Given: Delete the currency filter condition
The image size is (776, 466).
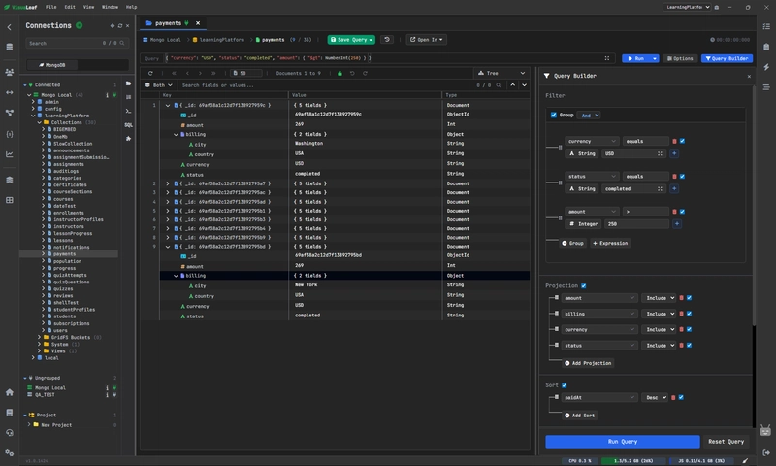Looking at the screenshot, I should click(674, 141).
